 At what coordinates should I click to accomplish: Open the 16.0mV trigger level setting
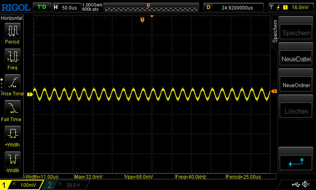point(291,7)
